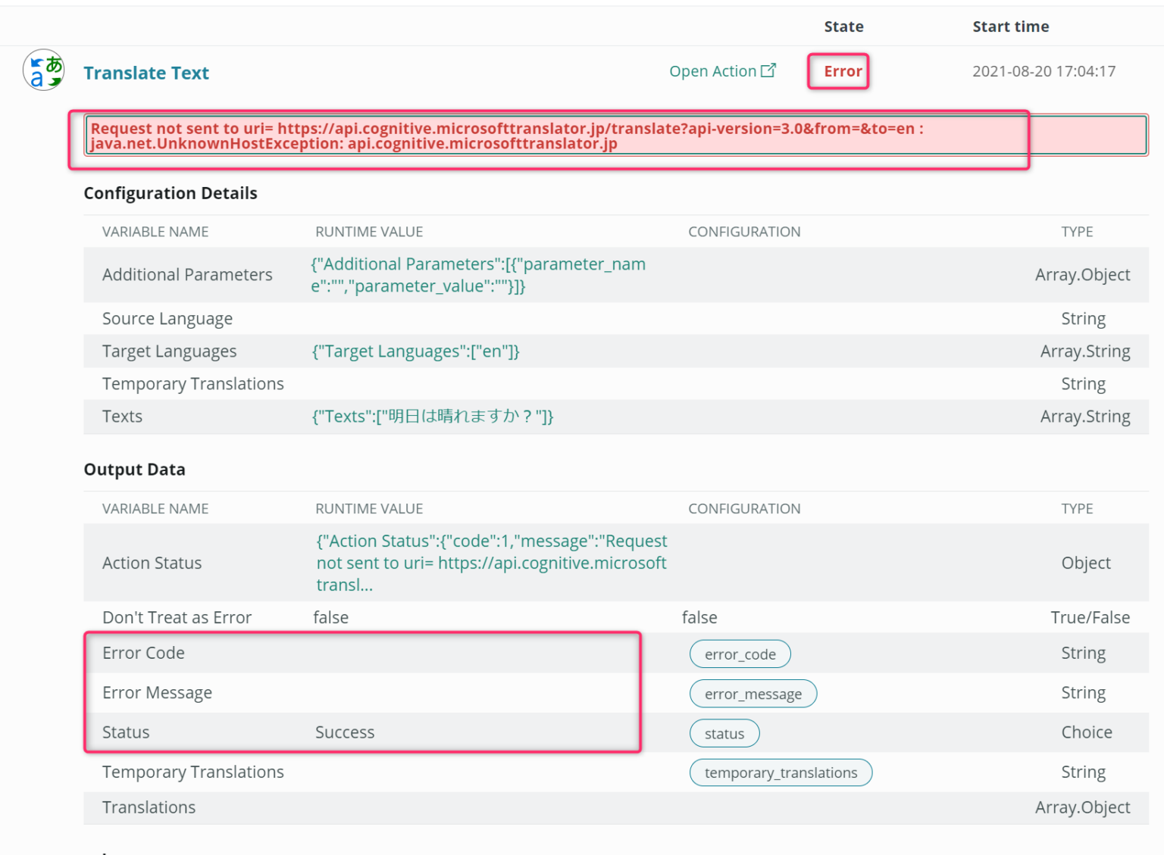
Task: Click the external link icon next to Open Action
Action: [768, 70]
